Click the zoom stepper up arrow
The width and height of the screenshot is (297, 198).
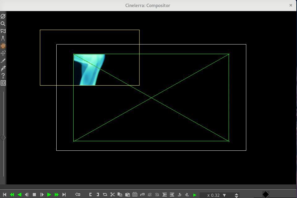tap(237, 194)
